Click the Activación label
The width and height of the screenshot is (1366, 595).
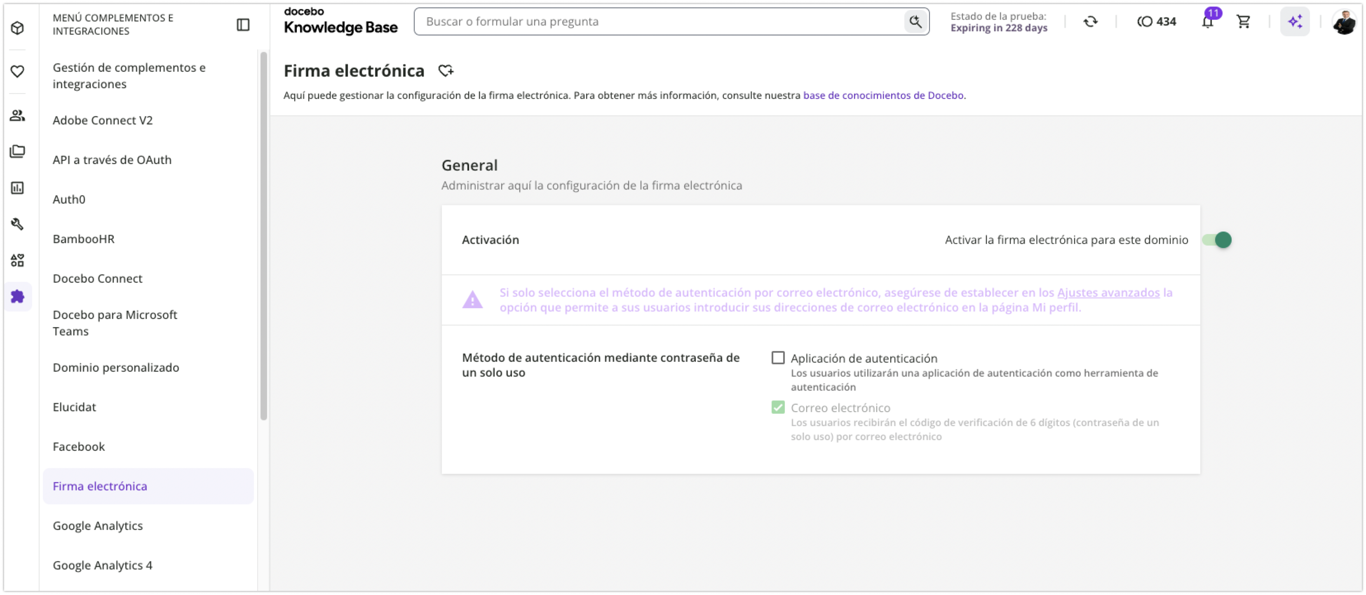(x=491, y=240)
